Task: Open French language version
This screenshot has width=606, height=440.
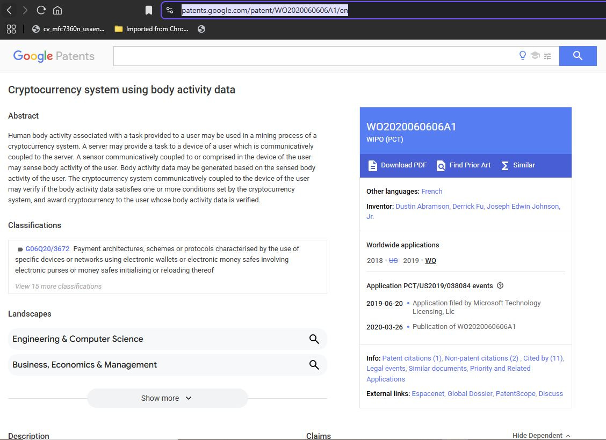Action: click(432, 192)
